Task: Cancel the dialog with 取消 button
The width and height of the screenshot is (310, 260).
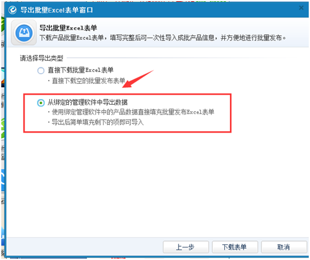Action: (284, 247)
